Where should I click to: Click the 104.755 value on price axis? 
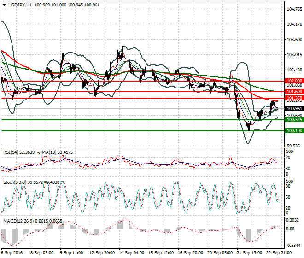click(x=293, y=9)
